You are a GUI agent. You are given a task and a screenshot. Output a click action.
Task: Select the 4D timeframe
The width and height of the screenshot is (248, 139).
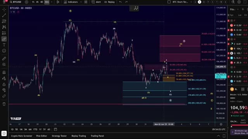(41, 2)
